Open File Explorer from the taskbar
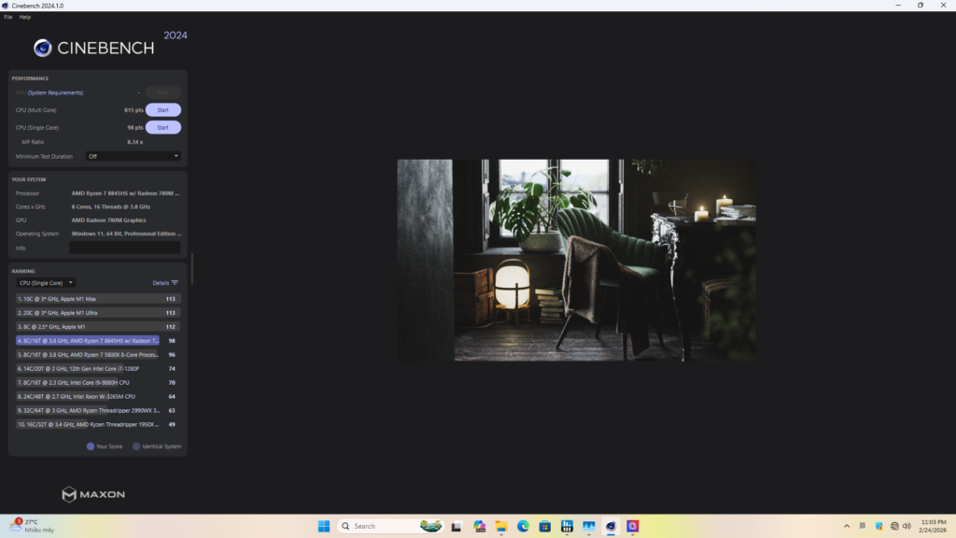 tap(501, 526)
